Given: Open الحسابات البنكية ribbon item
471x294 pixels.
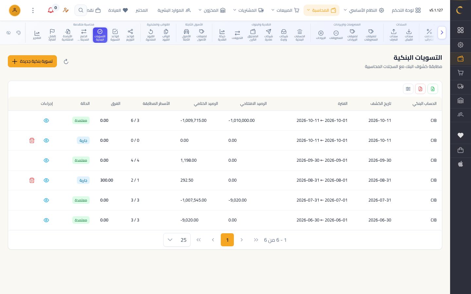Looking at the screenshot, I should pos(300,35).
